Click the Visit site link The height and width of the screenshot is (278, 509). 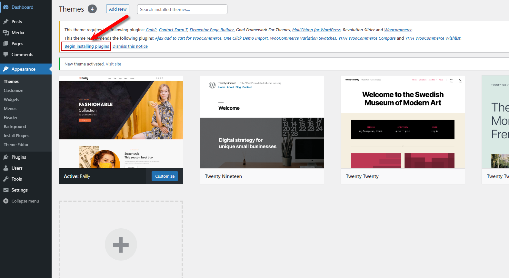click(x=114, y=64)
